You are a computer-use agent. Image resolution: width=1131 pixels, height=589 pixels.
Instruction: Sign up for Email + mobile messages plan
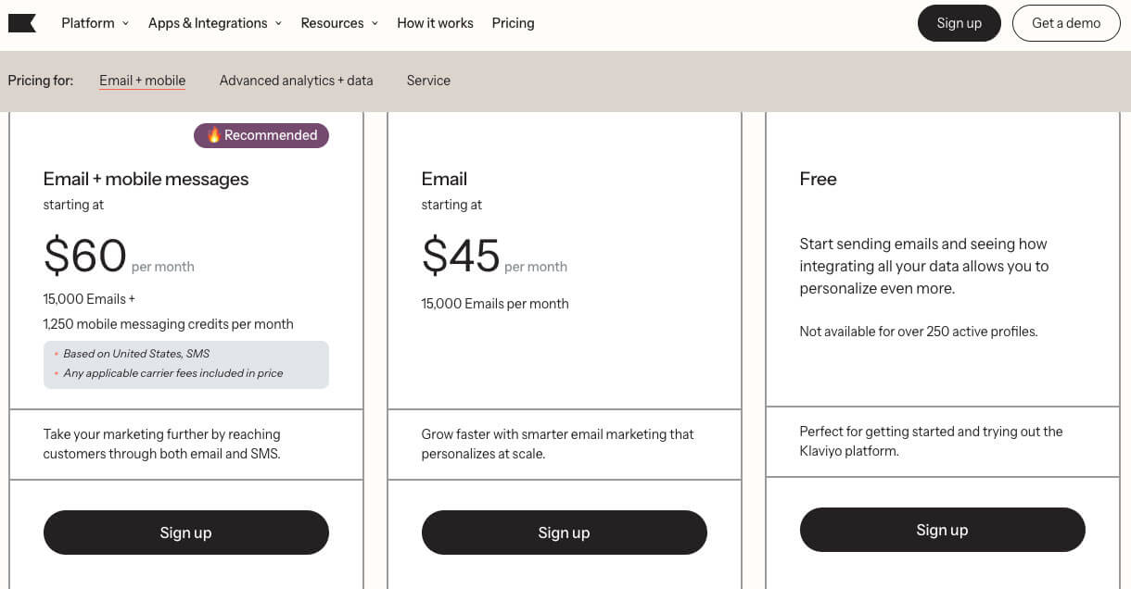point(185,533)
